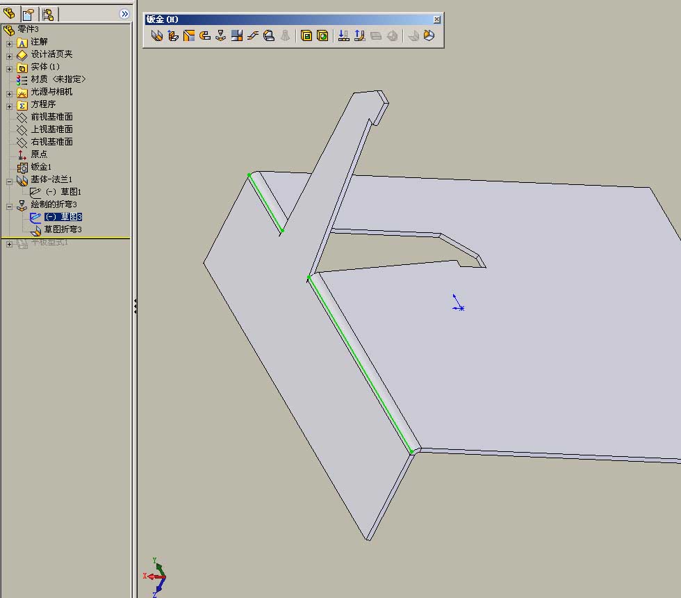Choose the Miter Flange tool
The height and width of the screenshot is (598, 681).
point(189,35)
